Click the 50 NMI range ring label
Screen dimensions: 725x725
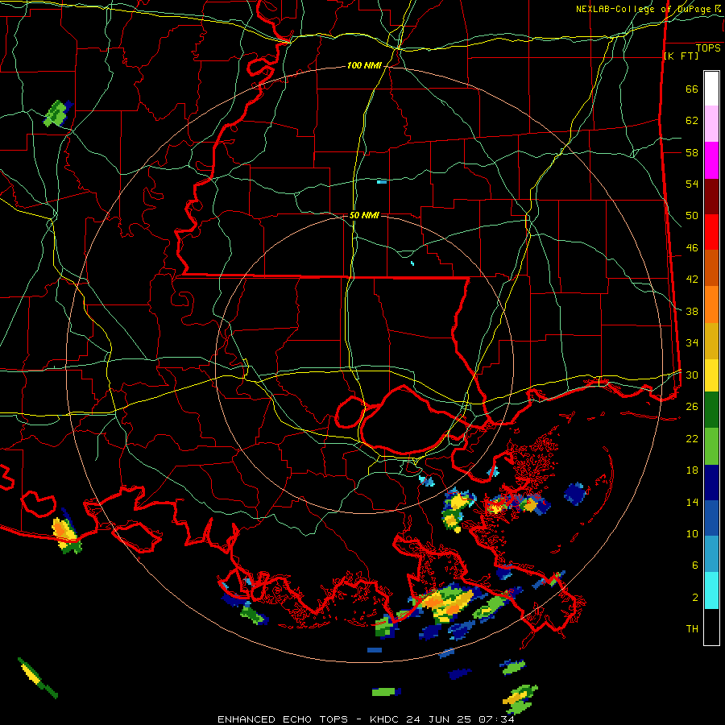pyautogui.click(x=364, y=215)
